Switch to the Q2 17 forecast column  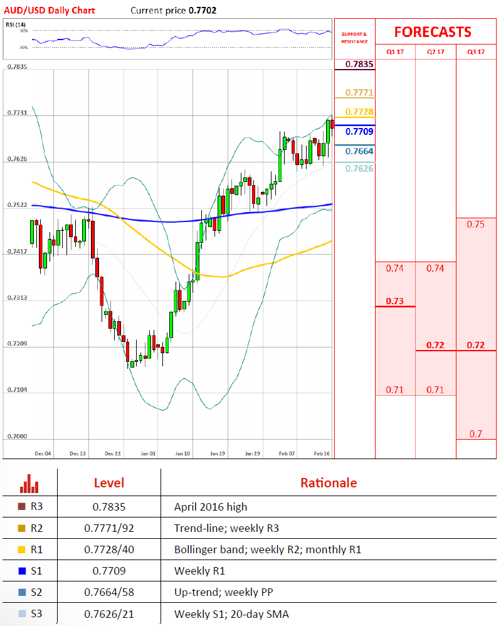click(435, 52)
